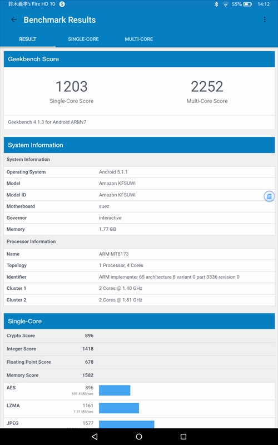Tap the back arrow beside Benchmark Results

click(13, 19)
